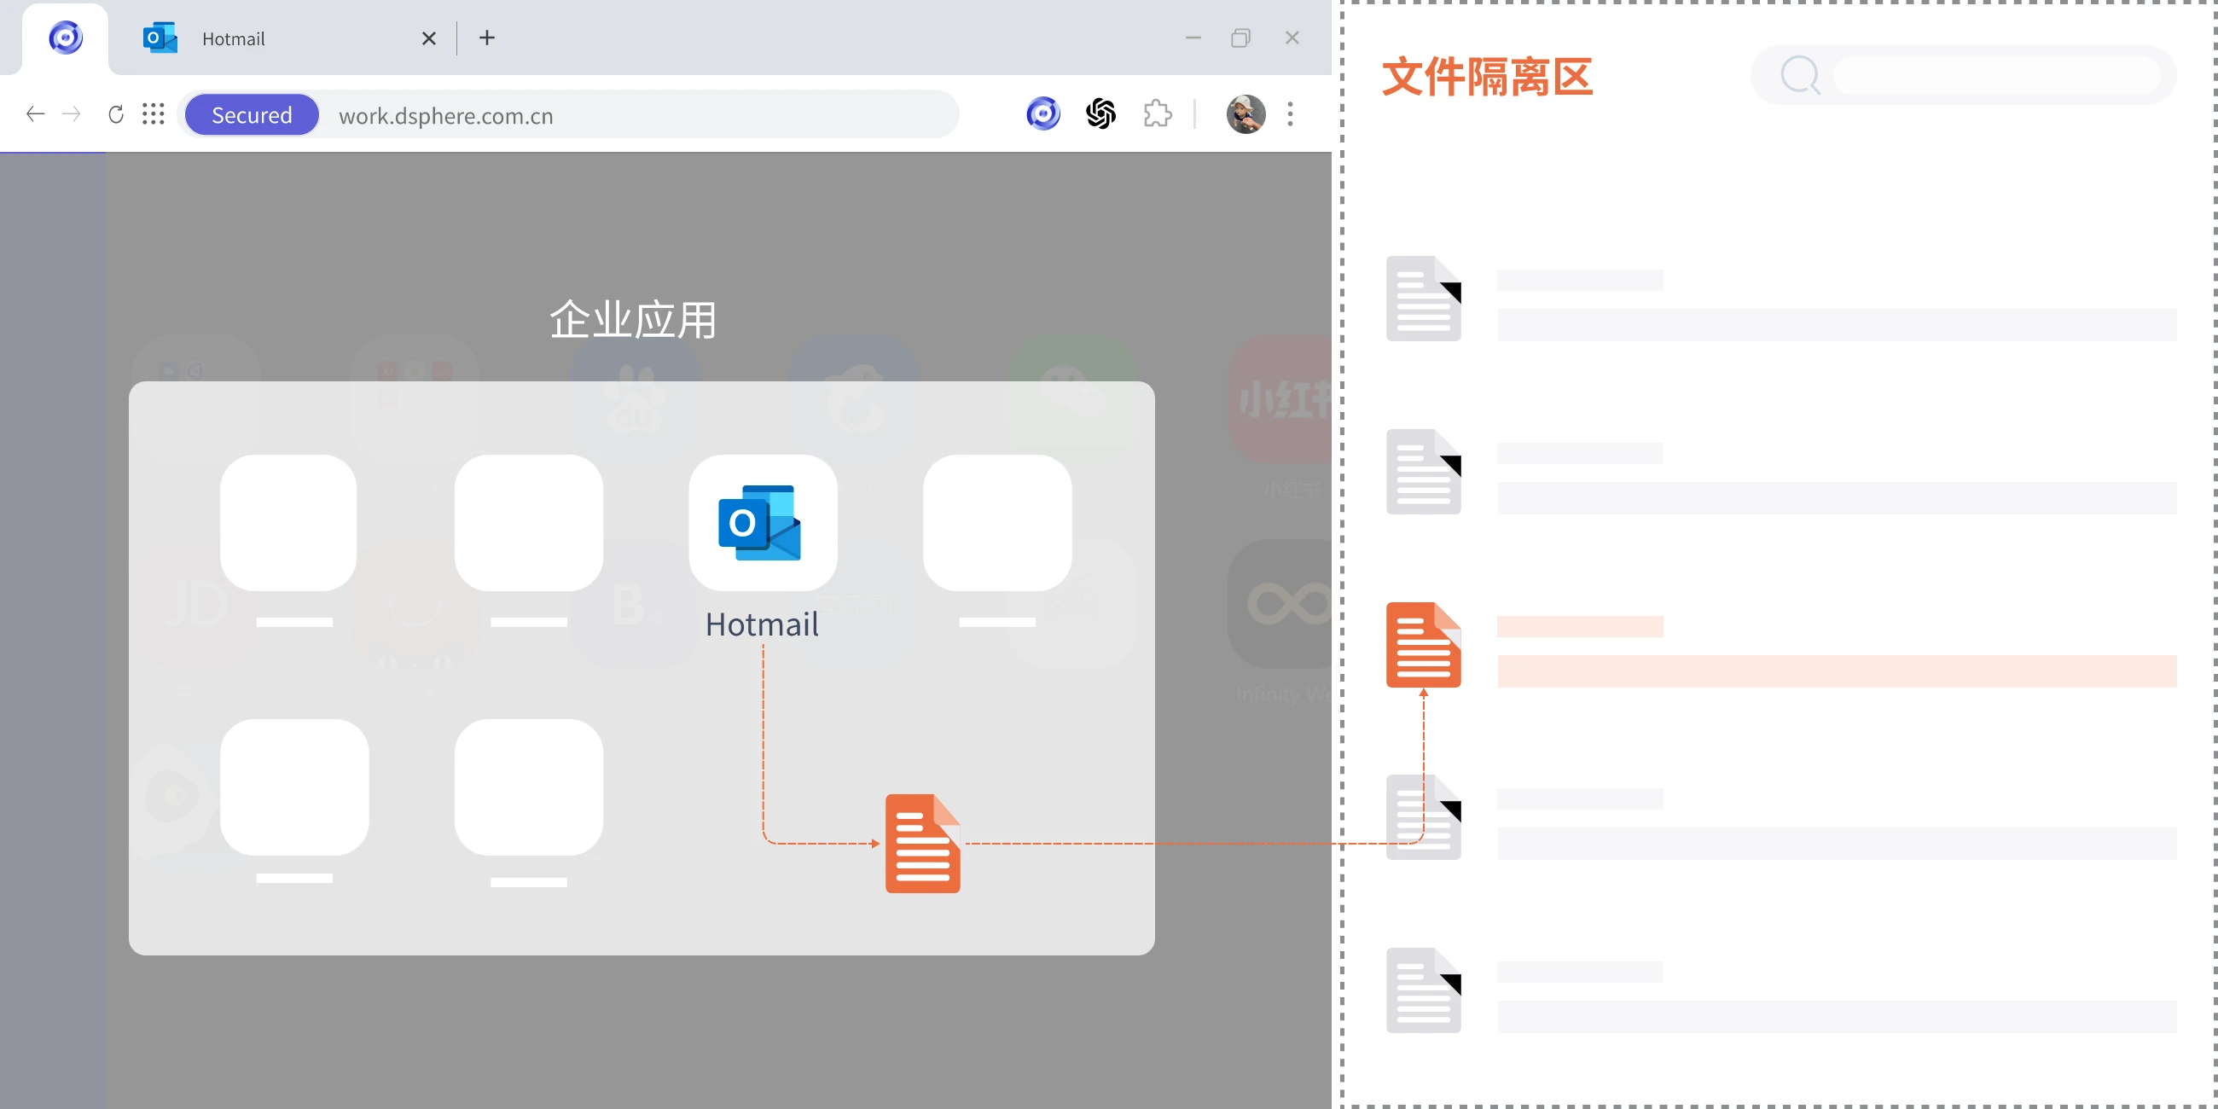Click the DSphere extension icon in toolbar

[x=1042, y=113]
